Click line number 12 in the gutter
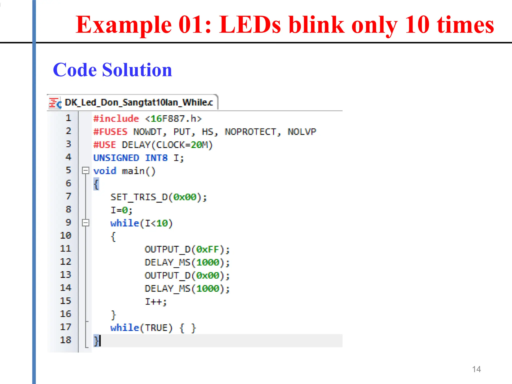Image resolution: width=512 pixels, height=384 pixels. pyautogui.click(x=65, y=262)
